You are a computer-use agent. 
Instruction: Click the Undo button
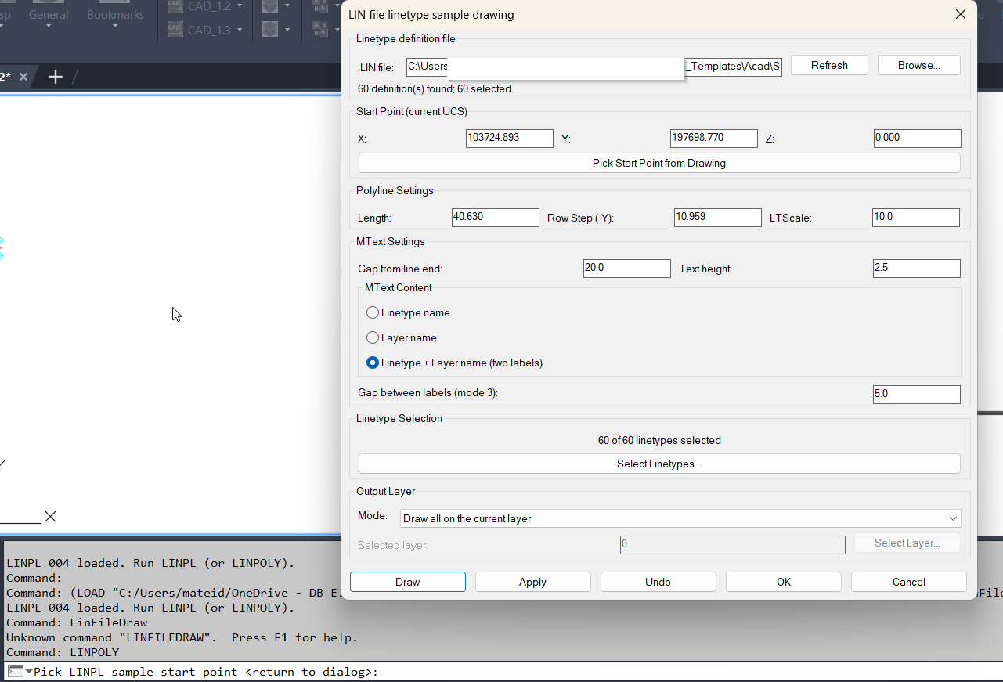[x=658, y=582]
